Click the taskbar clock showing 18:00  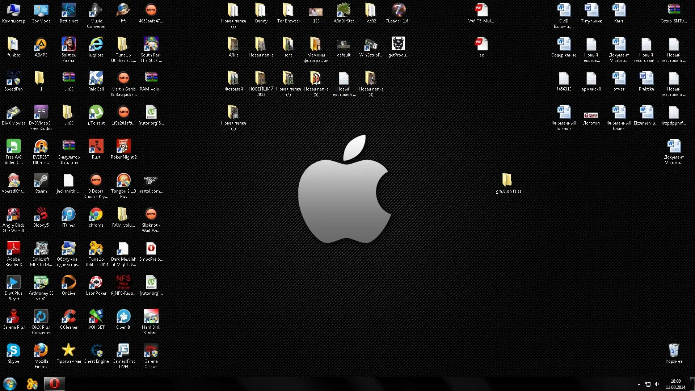click(675, 384)
